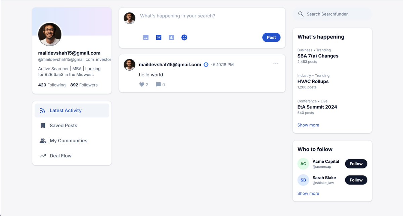Image resolution: width=403 pixels, height=216 pixels.
Task: Open the EtA Summit 2024 live topic
Action: (317, 107)
